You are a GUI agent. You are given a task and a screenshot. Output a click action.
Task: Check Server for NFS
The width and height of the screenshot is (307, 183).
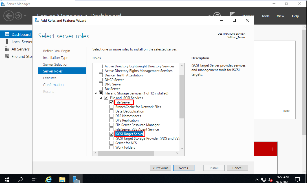point(111,143)
